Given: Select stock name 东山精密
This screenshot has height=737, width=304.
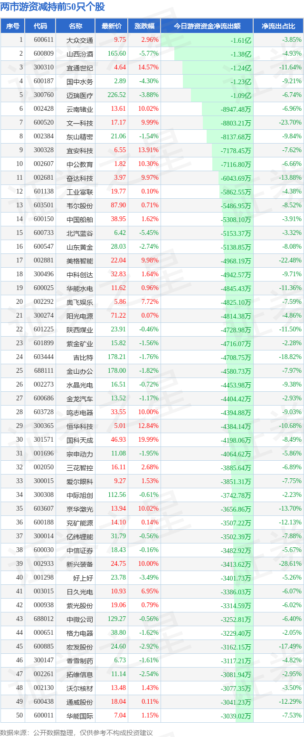Looking at the screenshot, I should [x=80, y=136].
